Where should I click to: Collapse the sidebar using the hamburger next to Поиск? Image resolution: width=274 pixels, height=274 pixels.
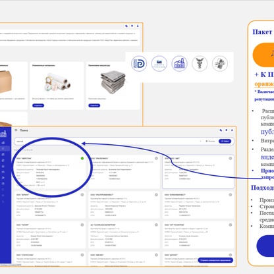(x=16, y=130)
